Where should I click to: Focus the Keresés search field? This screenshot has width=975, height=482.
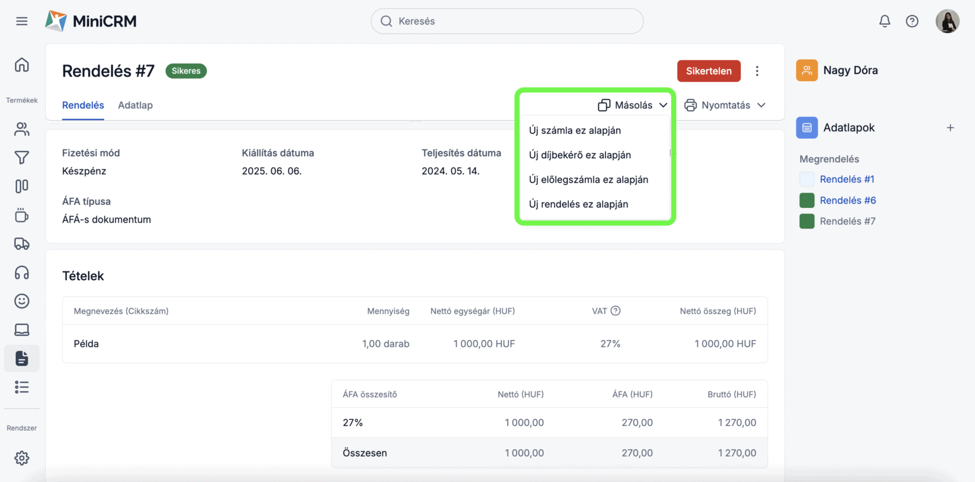coord(507,21)
